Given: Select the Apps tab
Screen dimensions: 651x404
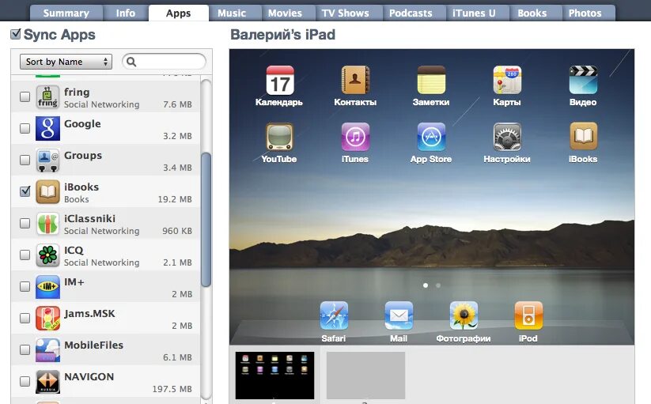Looking at the screenshot, I should 179,13.
